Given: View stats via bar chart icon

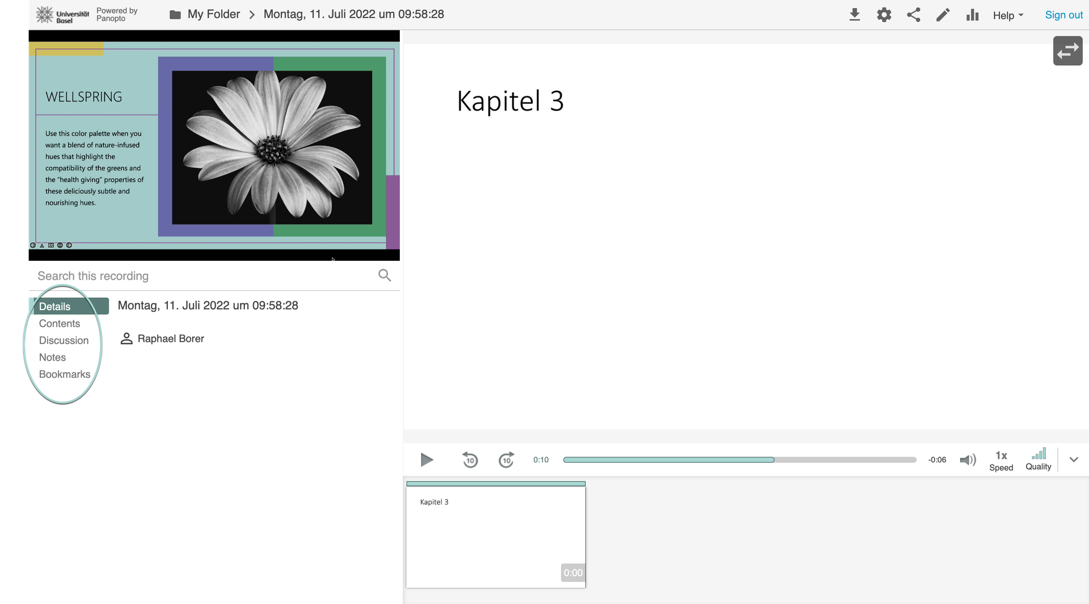Looking at the screenshot, I should point(972,15).
